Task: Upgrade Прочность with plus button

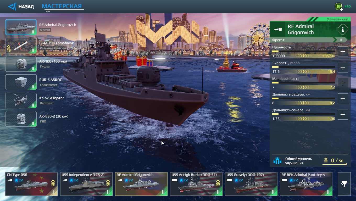Action: (x=343, y=52)
